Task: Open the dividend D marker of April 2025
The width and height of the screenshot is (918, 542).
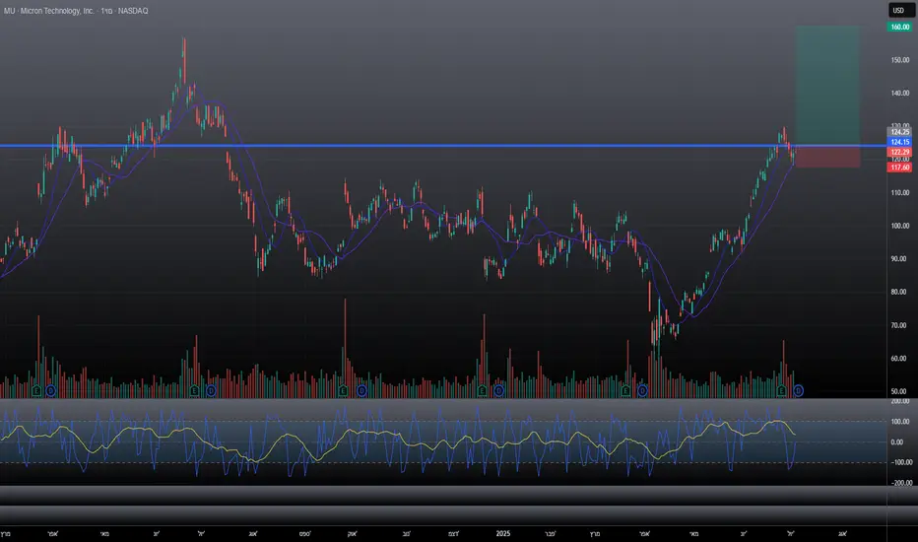Action: 643,390
